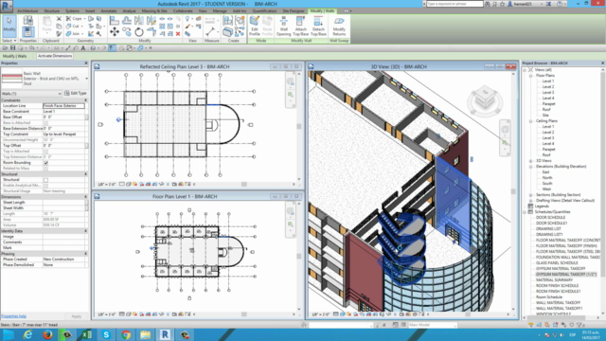Collapse the Constraints section in Properties
The height and width of the screenshot is (341, 606).
86,100
